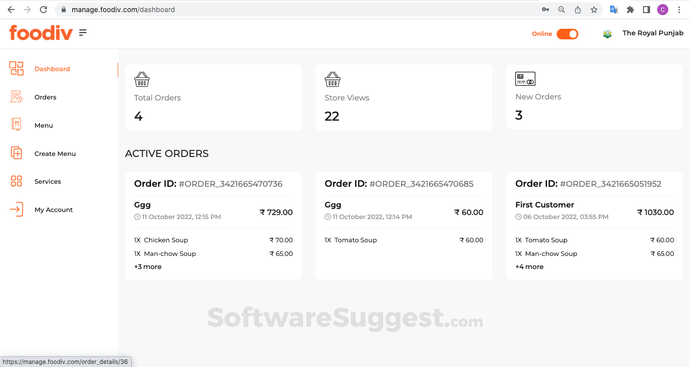Open the Create Menu sidebar item
The height and width of the screenshot is (367, 690).
coord(55,153)
